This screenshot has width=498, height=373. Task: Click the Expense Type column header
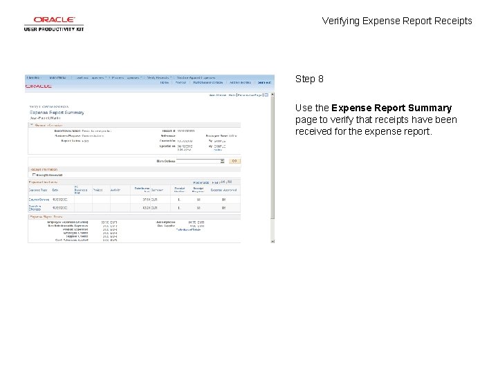click(38, 190)
